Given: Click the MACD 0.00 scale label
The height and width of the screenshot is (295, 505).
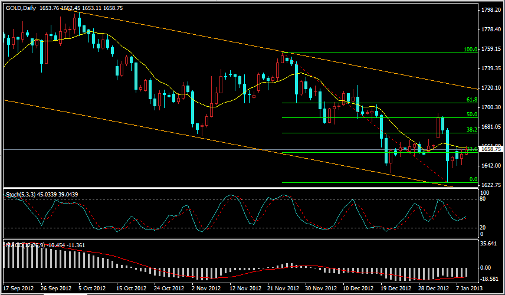Looking at the screenshot, I should tap(486, 268).
